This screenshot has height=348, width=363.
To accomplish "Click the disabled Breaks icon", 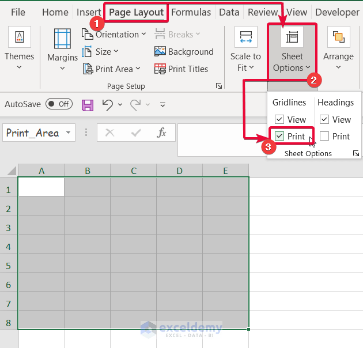I will pos(160,34).
